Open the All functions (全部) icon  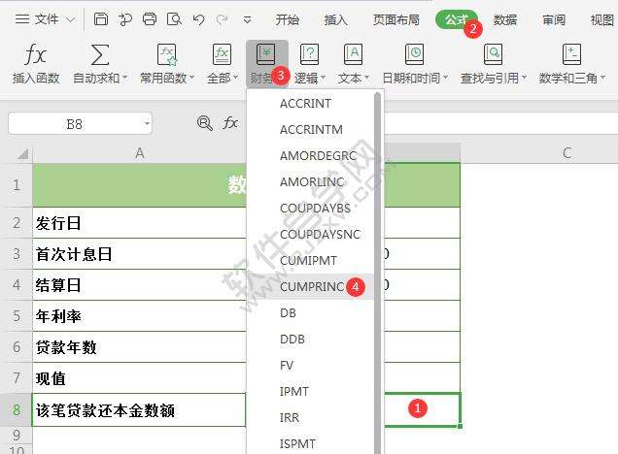(x=222, y=54)
